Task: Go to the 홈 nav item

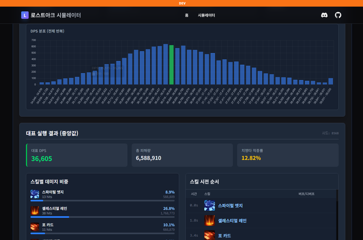Action: (x=187, y=15)
